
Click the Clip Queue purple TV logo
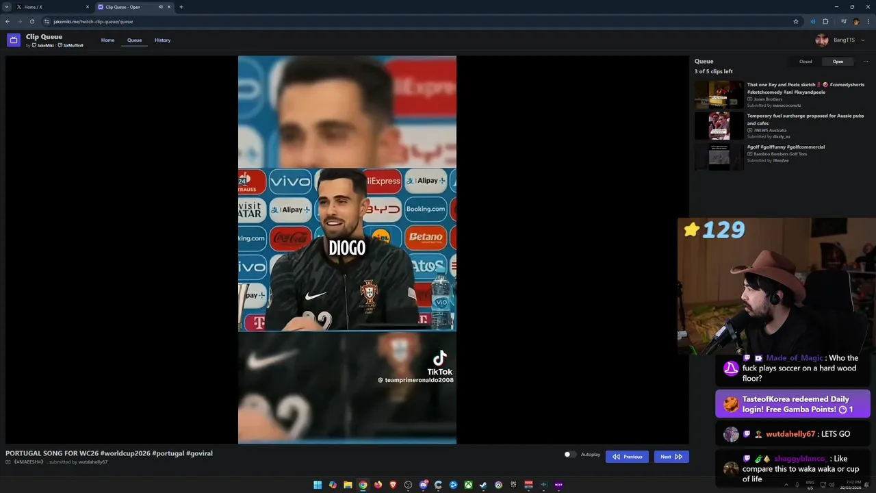tap(14, 40)
